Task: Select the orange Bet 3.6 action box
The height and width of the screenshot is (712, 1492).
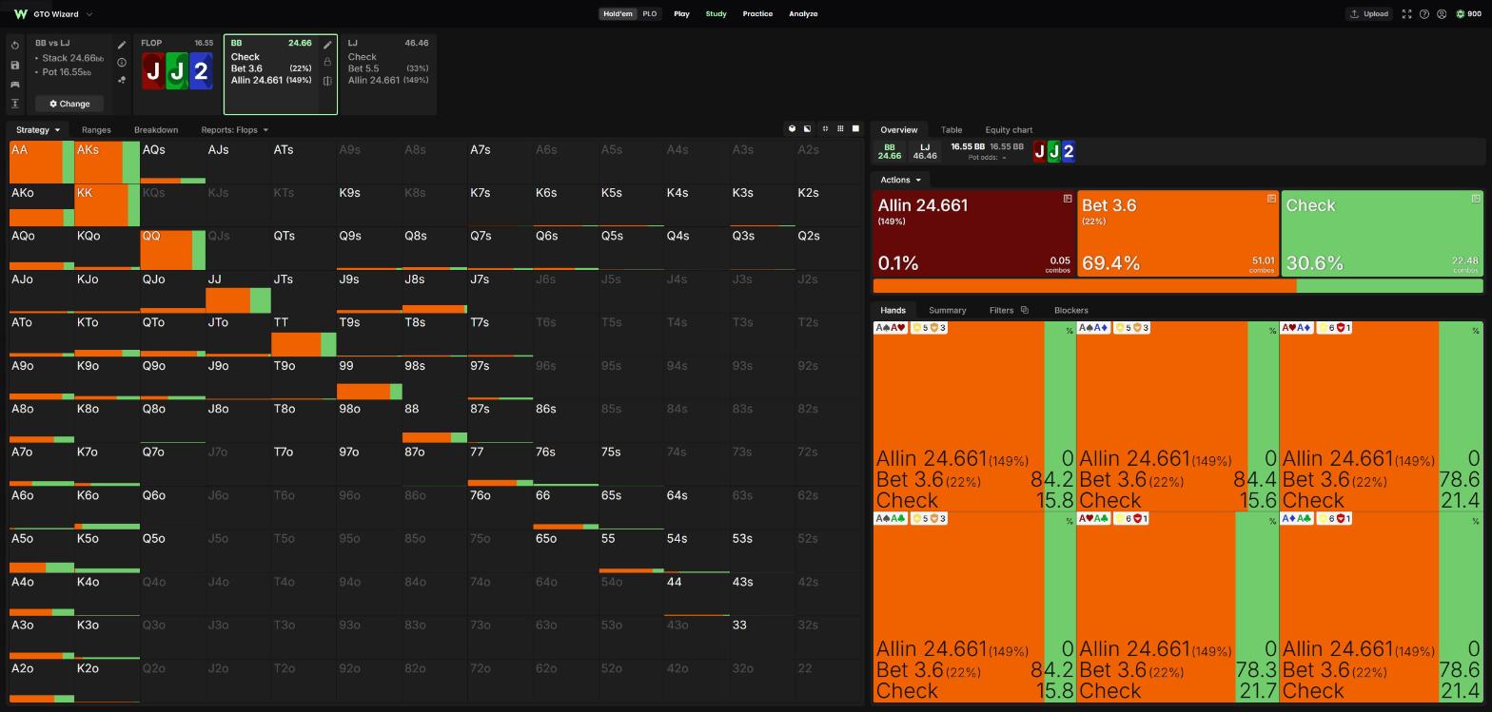Action: tap(1178, 234)
